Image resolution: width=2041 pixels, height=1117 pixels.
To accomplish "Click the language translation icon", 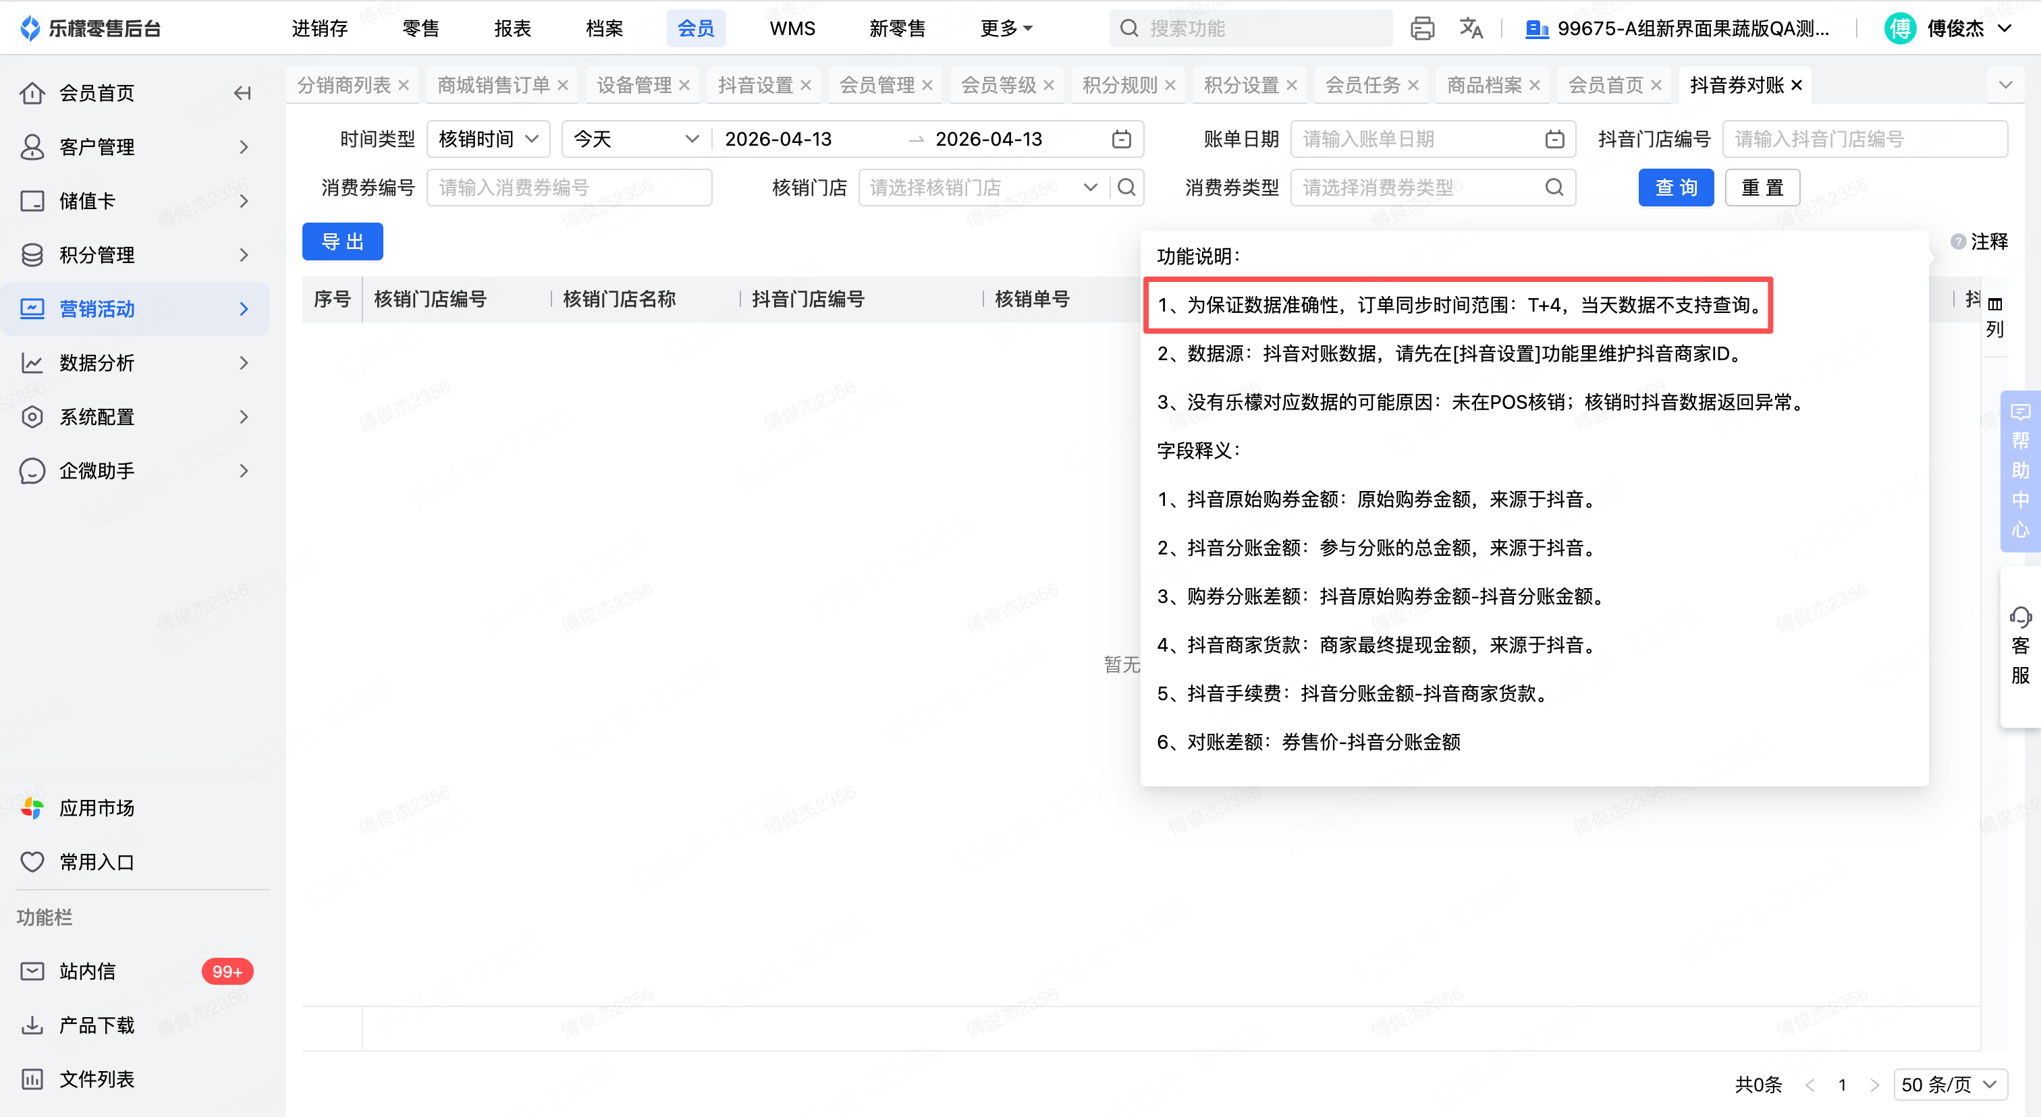I will click(1471, 28).
